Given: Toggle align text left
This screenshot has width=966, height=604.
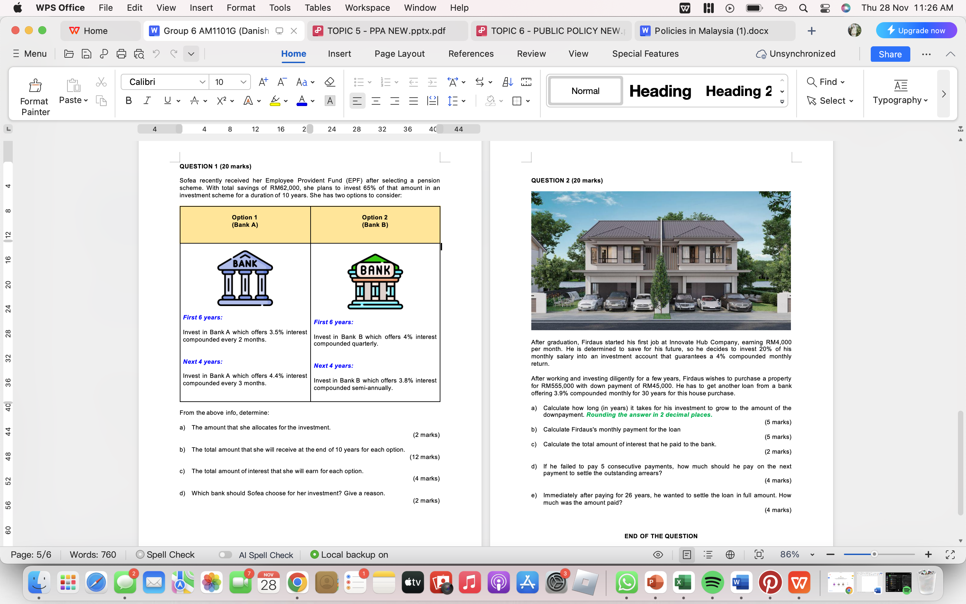Looking at the screenshot, I should click(x=357, y=101).
